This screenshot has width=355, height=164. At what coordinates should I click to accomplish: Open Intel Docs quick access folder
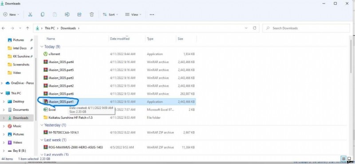tap(20, 48)
